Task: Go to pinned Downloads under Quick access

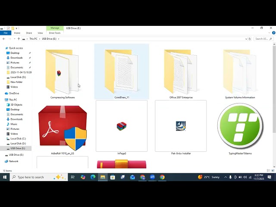Action: pyautogui.click(x=16, y=58)
